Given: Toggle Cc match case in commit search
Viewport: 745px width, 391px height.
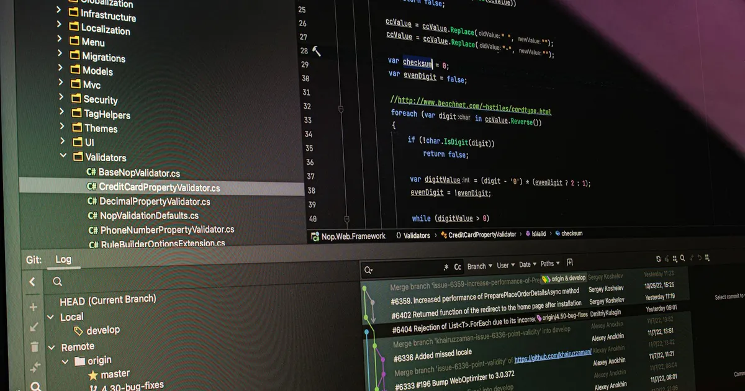Looking at the screenshot, I should [x=457, y=266].
